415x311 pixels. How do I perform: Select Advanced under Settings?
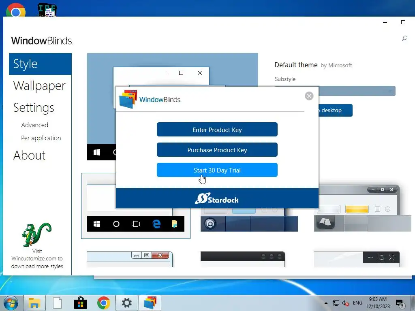pos(35,125)
